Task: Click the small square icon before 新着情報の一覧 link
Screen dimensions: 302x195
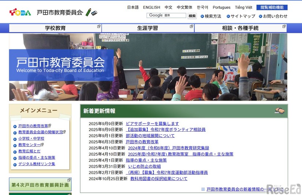Action: pyautogui.click(x=203, y=189)
